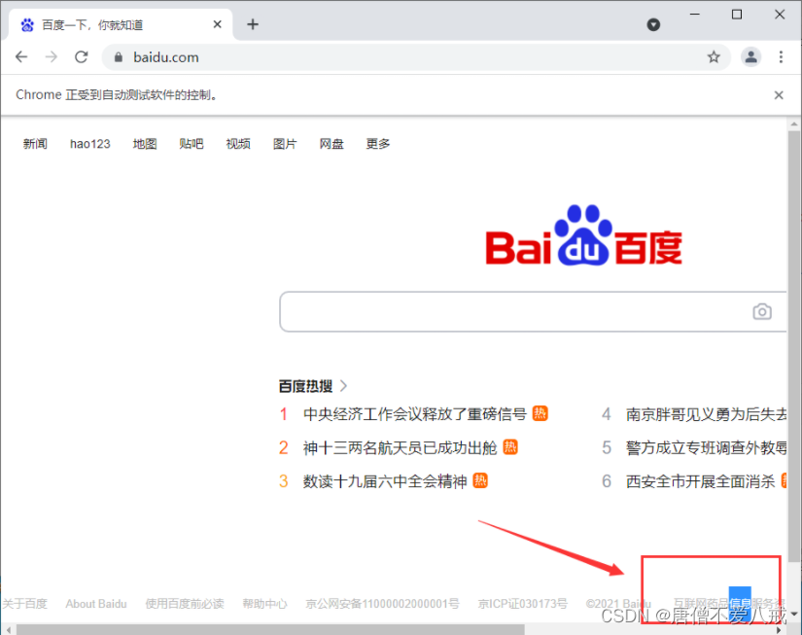Image resolution: width=802 pixels, height=635 pixels.
Task: Click the 关于百度 footer link
Action: (24, 604)
